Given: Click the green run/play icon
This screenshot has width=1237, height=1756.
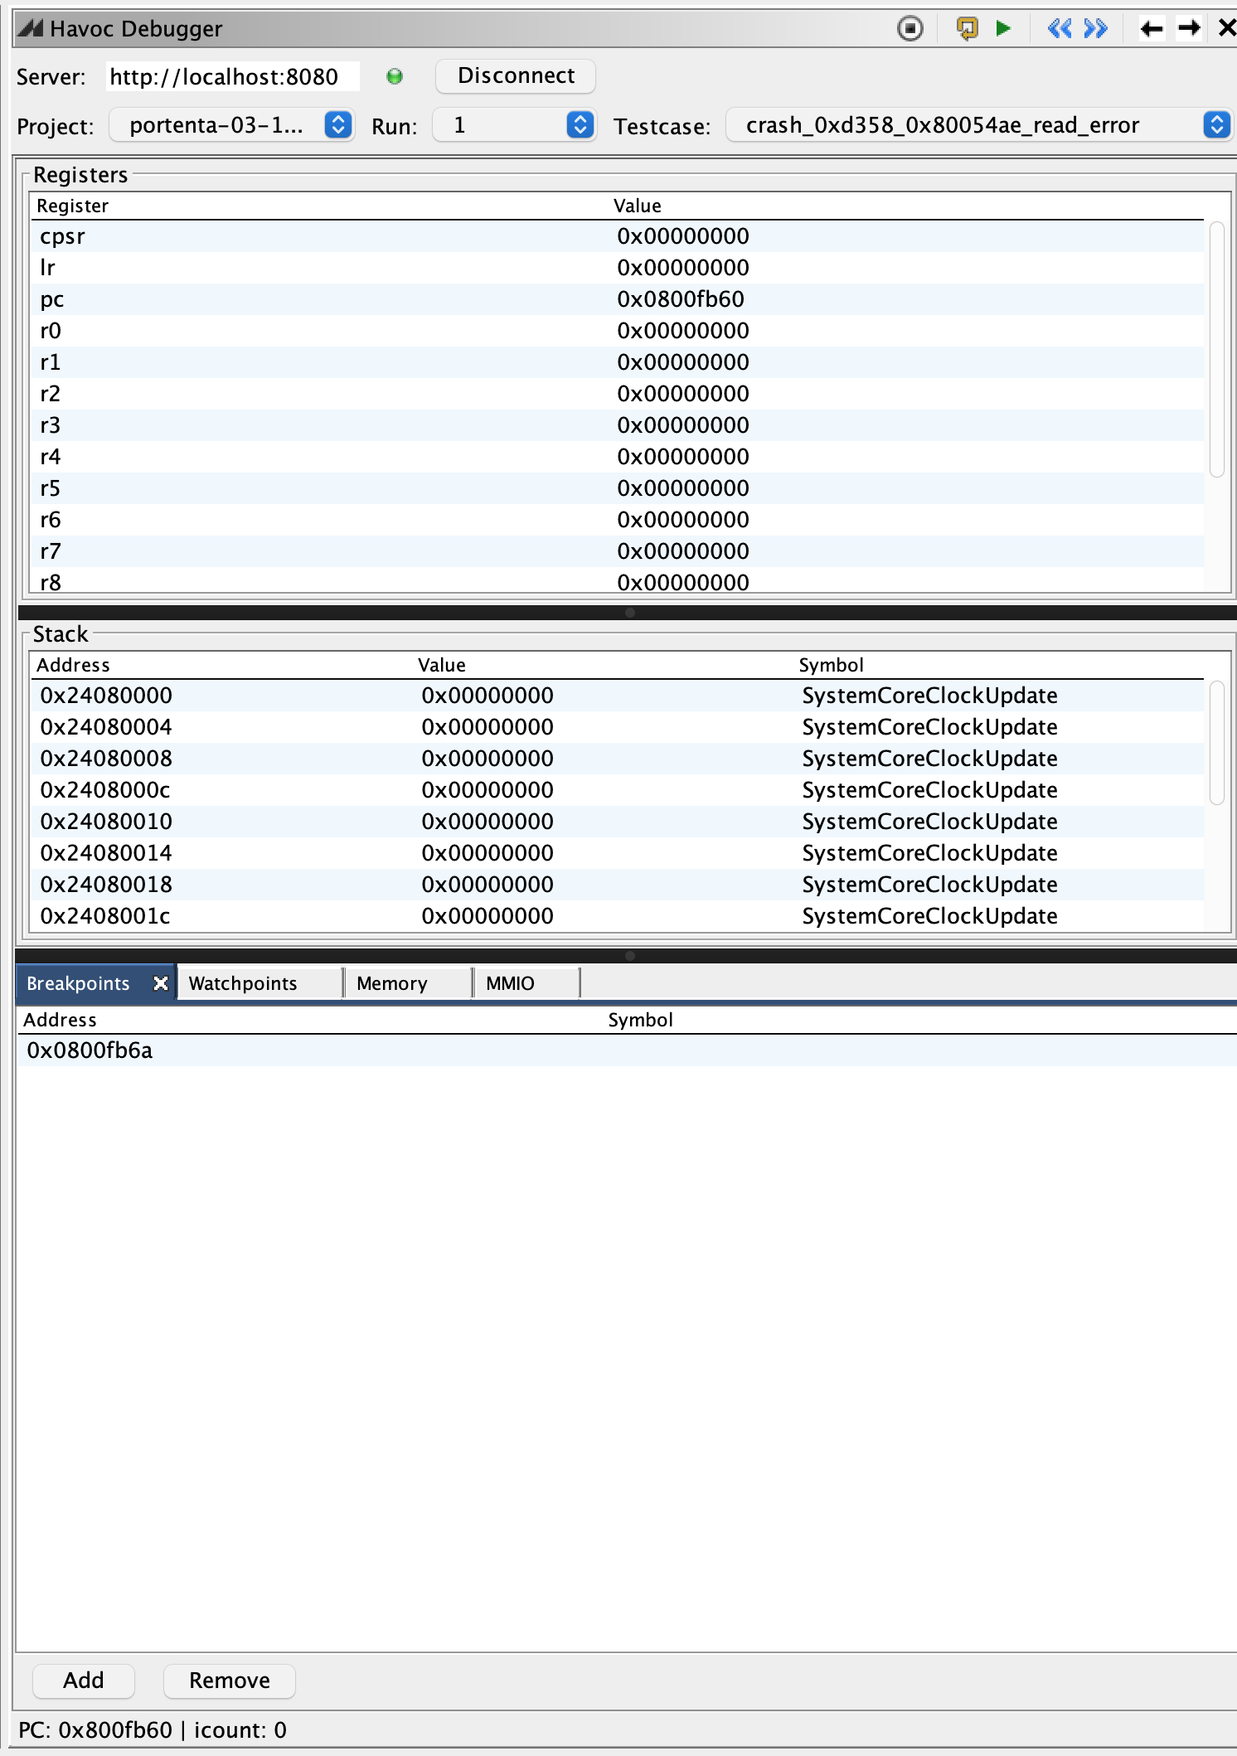Looking at the screenshot, I should click(x=1003, y=29).
